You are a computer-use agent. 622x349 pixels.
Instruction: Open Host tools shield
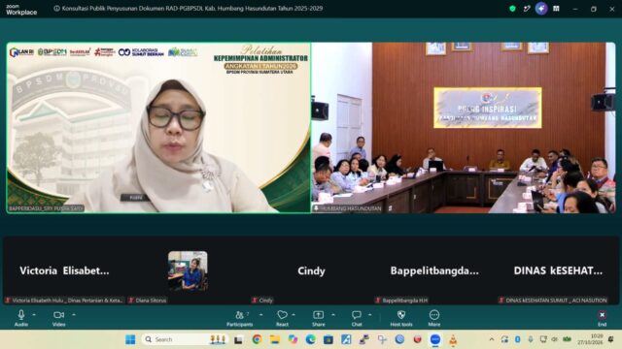point(401,318)
